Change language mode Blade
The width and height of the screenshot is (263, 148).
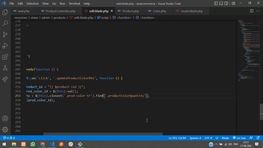pyautogui.click(x=225, y=138)
